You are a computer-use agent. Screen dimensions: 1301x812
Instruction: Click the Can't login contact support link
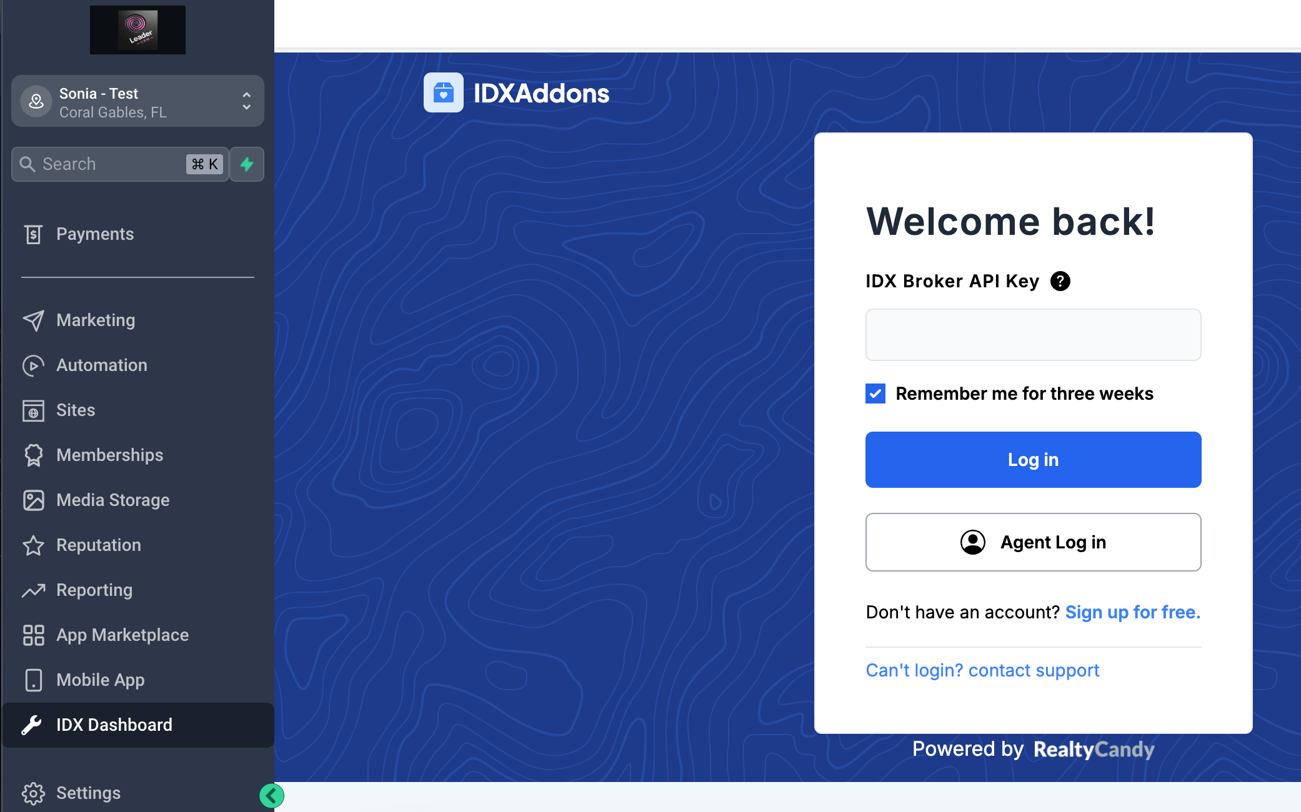pos(982,670)
